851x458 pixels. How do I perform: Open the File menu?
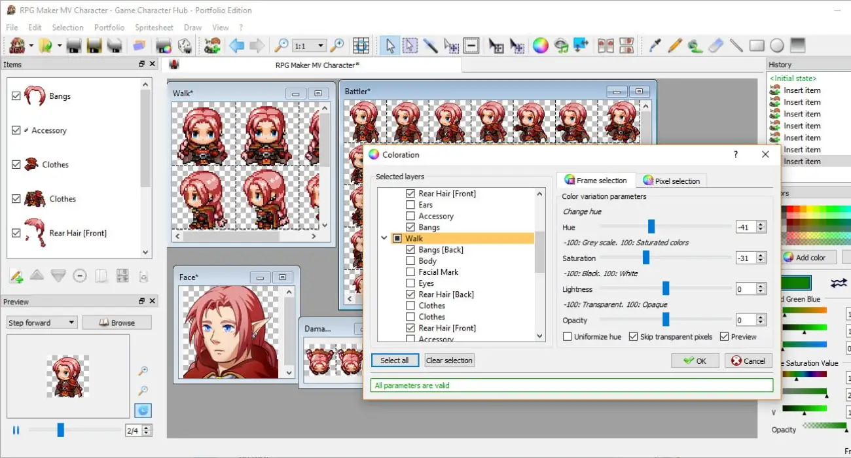coord(12,27)
